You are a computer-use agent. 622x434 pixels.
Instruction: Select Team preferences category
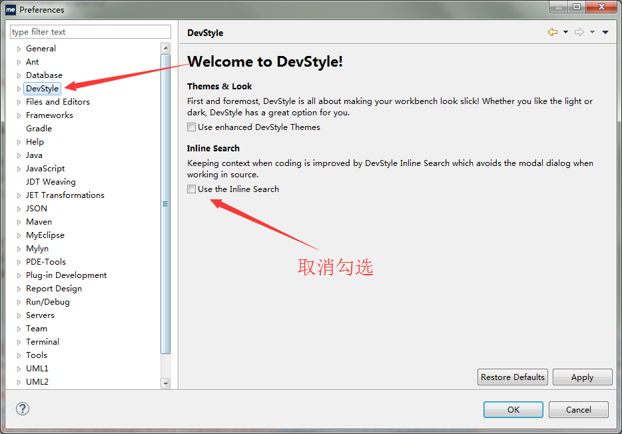(x=37, y=329)
